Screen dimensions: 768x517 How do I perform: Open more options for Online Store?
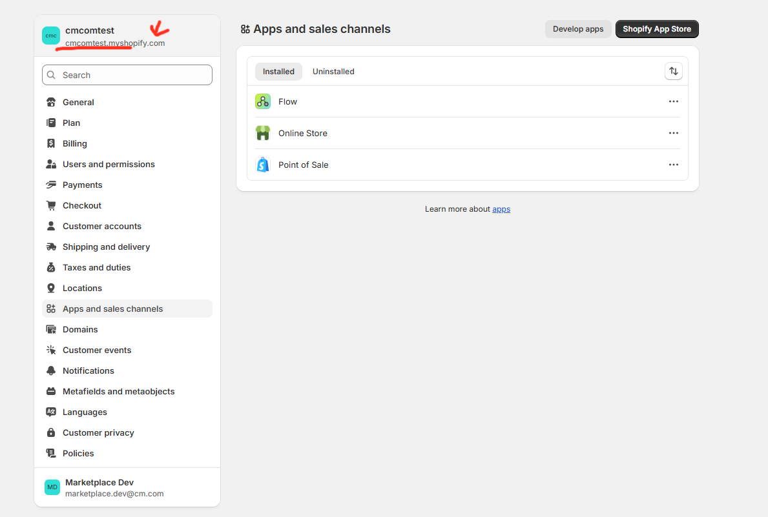(673, 133)
